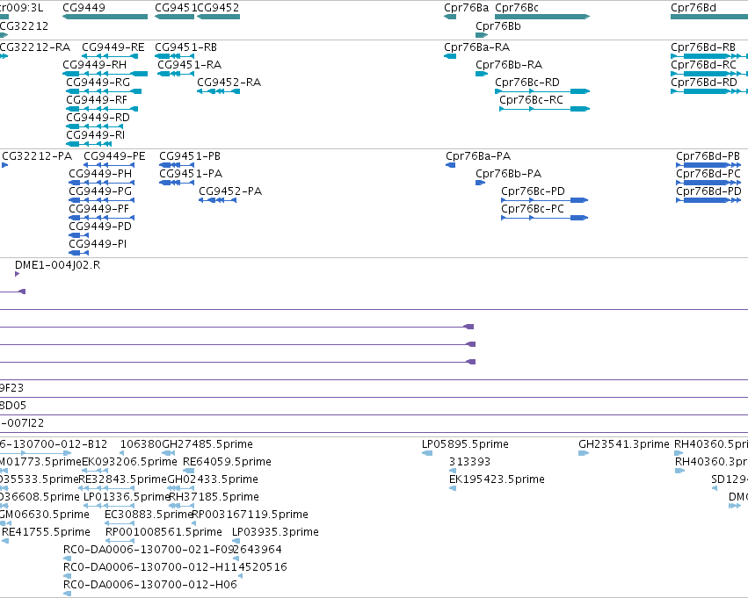Click protein label Cpr76Bc-PD
Viewport: 748px width, 598px height.
point(533,191)
